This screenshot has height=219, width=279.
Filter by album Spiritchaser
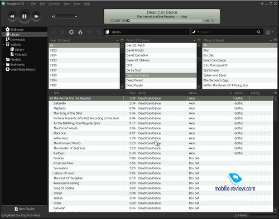coord(239,70)
